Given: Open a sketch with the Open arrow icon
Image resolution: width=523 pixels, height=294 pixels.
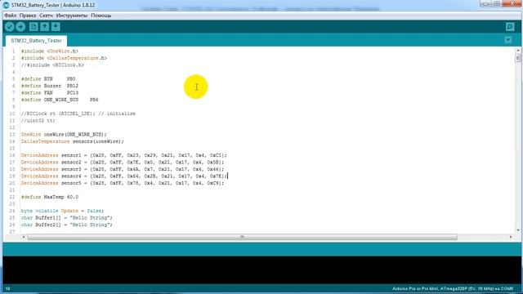Looking at the screenshot, I should click(44, 27).
